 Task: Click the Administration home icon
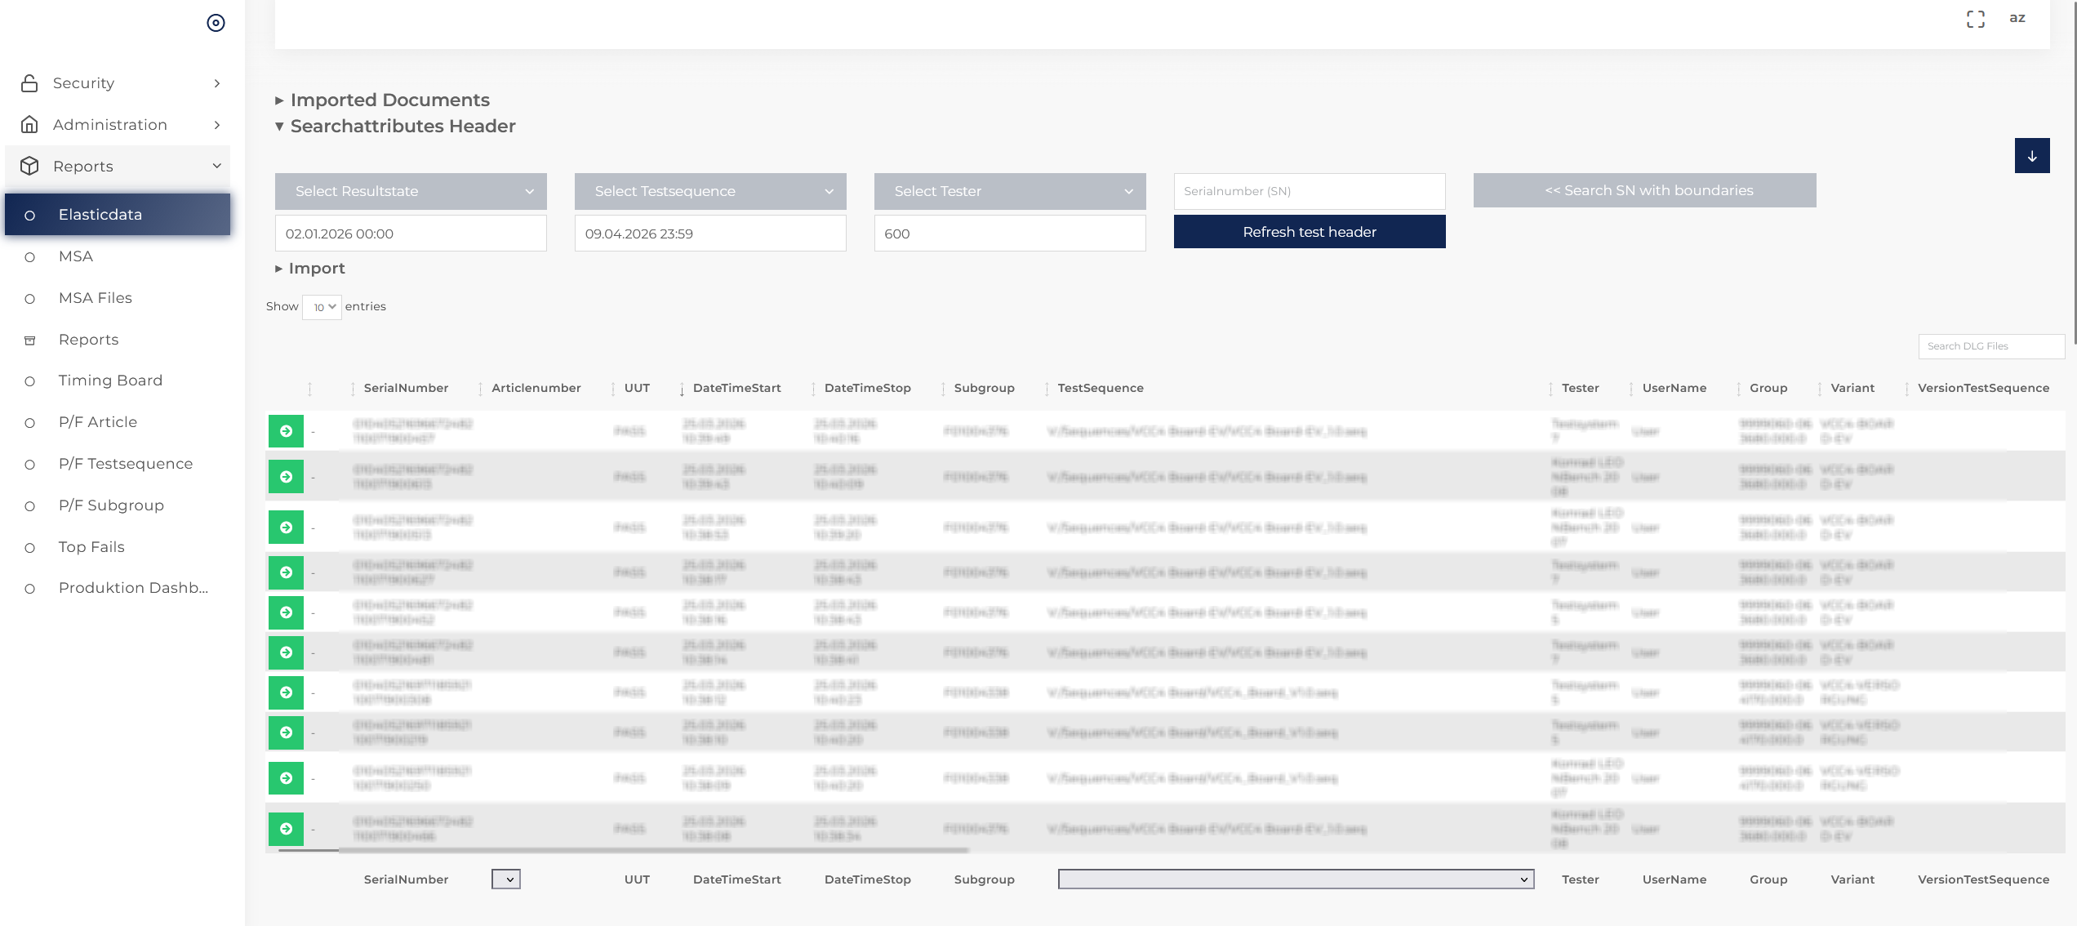[29, 125]
